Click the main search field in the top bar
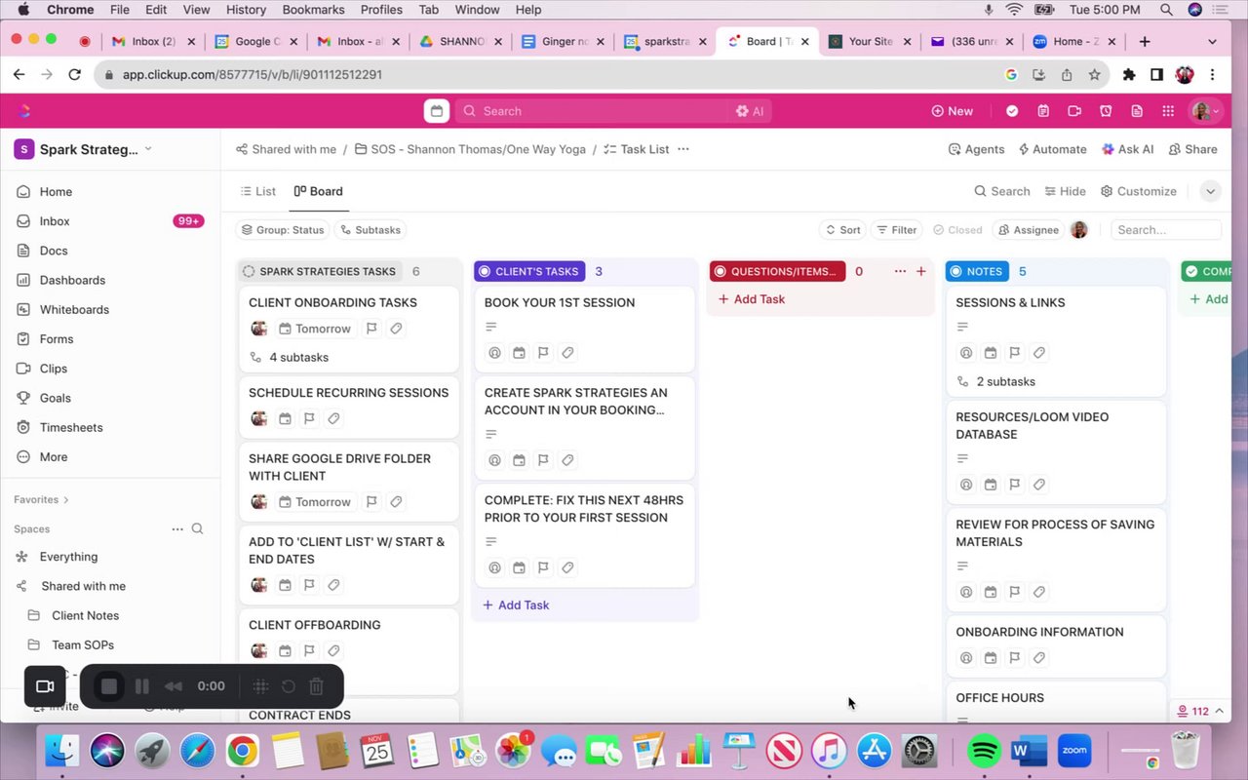The width and height of the screenshot is (1248, 780). (x=591, y=111)
